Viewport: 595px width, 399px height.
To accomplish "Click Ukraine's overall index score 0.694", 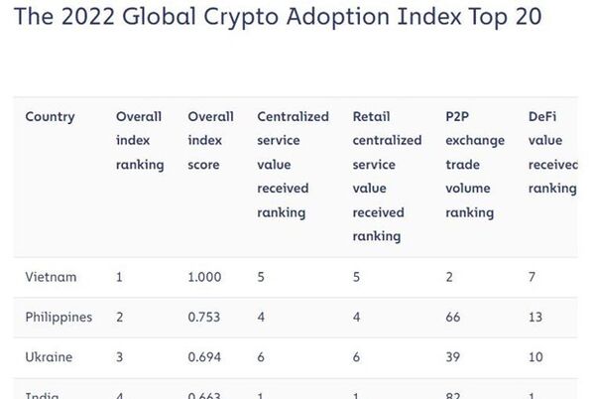I will click(x=204, y=355).
